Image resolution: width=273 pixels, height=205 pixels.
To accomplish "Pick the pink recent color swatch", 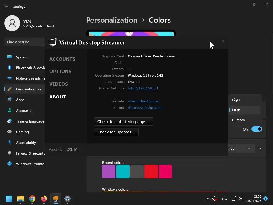I will 165,172.
